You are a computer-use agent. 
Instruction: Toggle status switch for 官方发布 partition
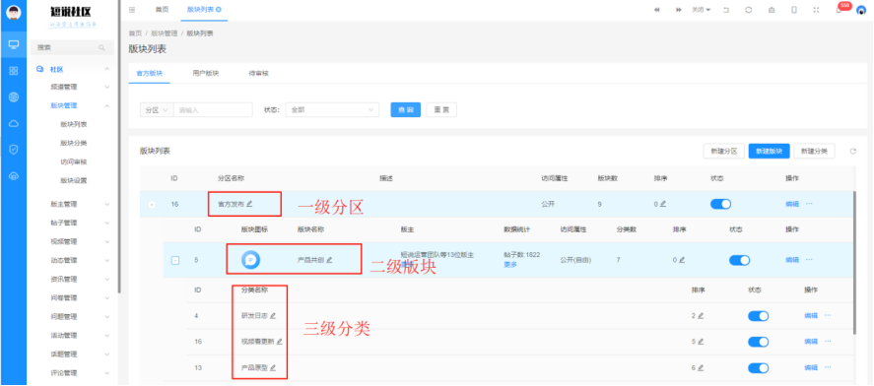click(720, 205)
